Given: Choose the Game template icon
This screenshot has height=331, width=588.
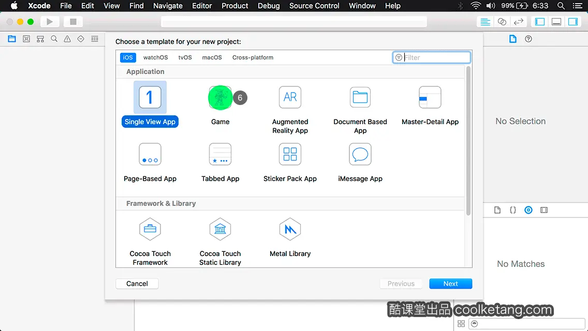Looking at the screenshot, I should coord(220,97).
